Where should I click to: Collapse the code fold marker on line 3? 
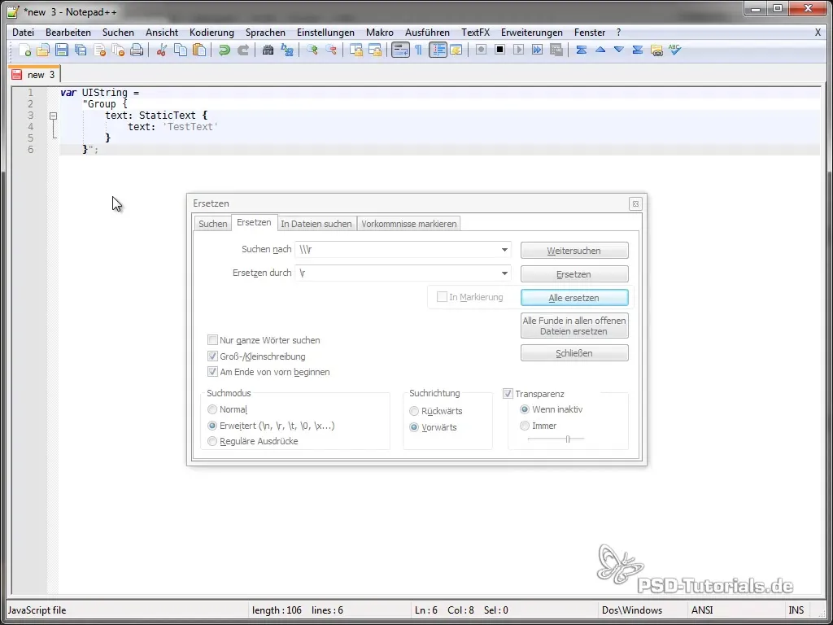tap(53, 116)
